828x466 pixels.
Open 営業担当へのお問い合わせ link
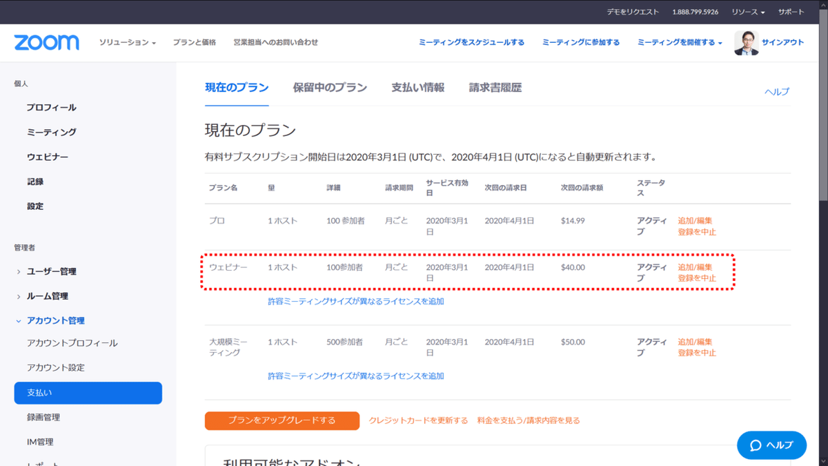[x=276, y=43]
